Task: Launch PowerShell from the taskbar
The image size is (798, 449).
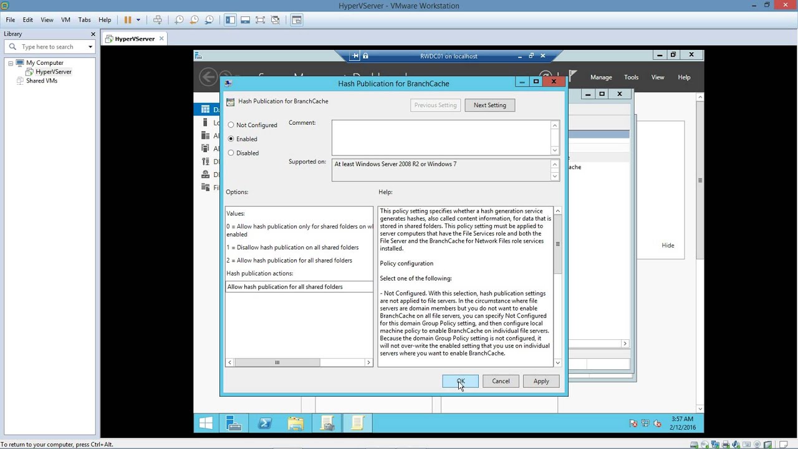Action: click(264, 423)
